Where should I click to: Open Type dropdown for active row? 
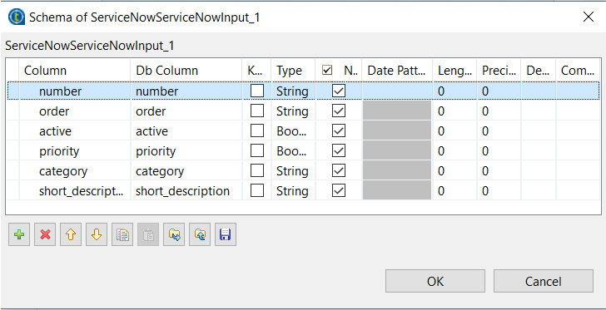point(293,131)
